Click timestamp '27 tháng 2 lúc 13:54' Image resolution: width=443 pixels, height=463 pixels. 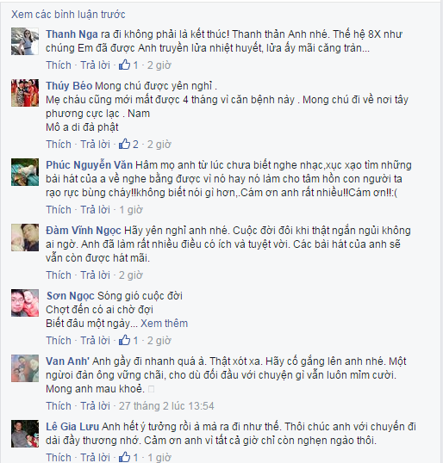click(x=166, y=405)
